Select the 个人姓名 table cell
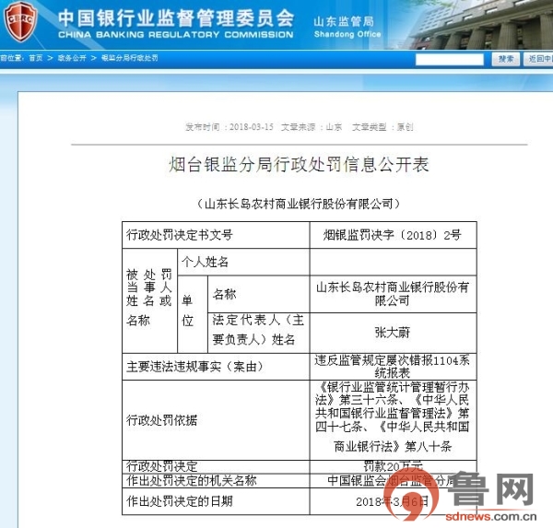 (243, 262)
